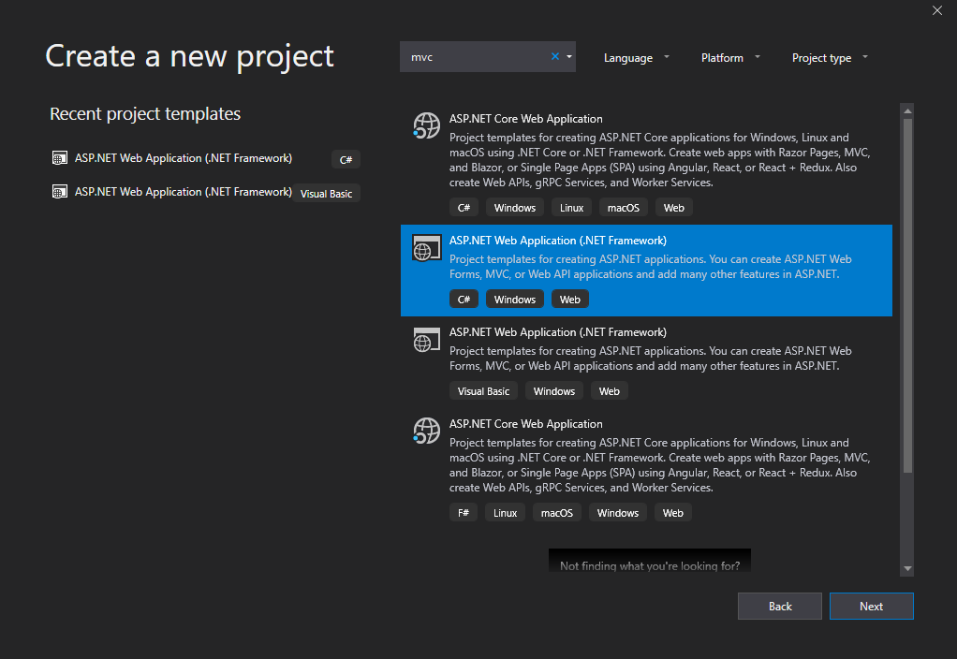
Task: Click the Web tag of the highlighted template
Action: tap(570, 300)
